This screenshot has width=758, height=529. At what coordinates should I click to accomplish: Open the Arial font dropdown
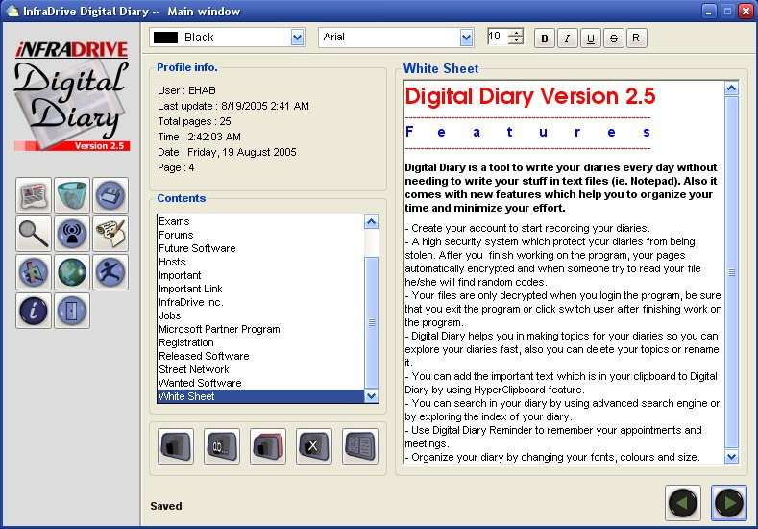tap(466, 38)
